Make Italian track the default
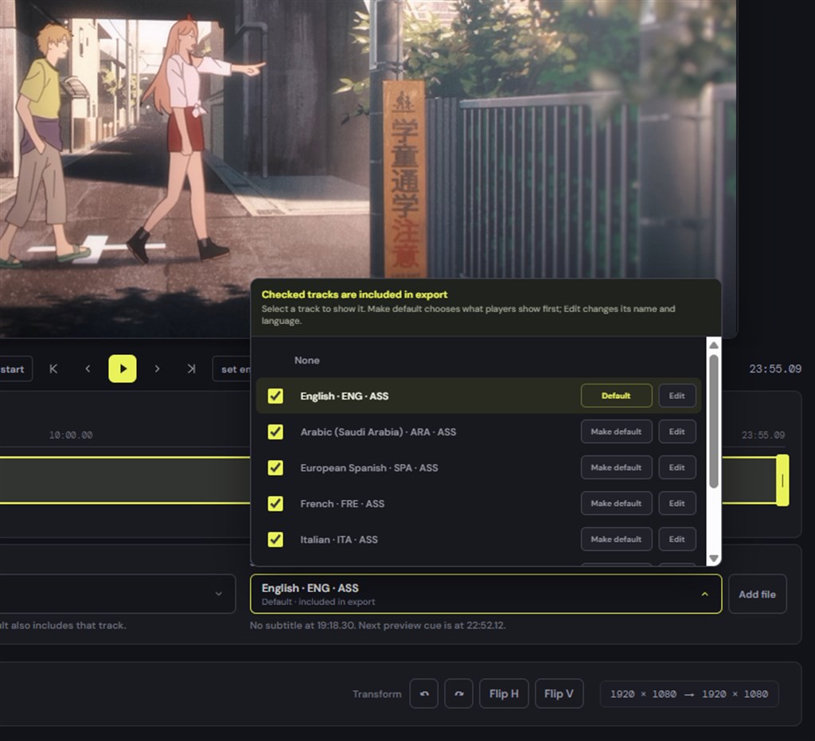The height and width of the screenshot is (741, 815). pyautogui.click(x=617, y=540)
